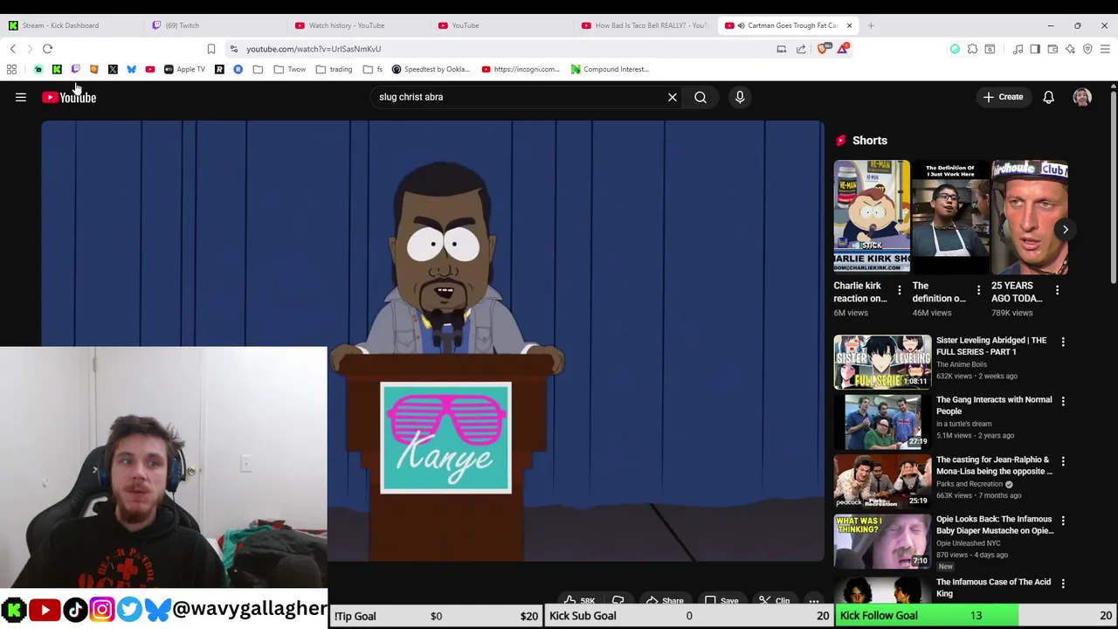Open the Kick bookmark icon
This screenshot has height=629, width=1118.
[x=57, y=69]
